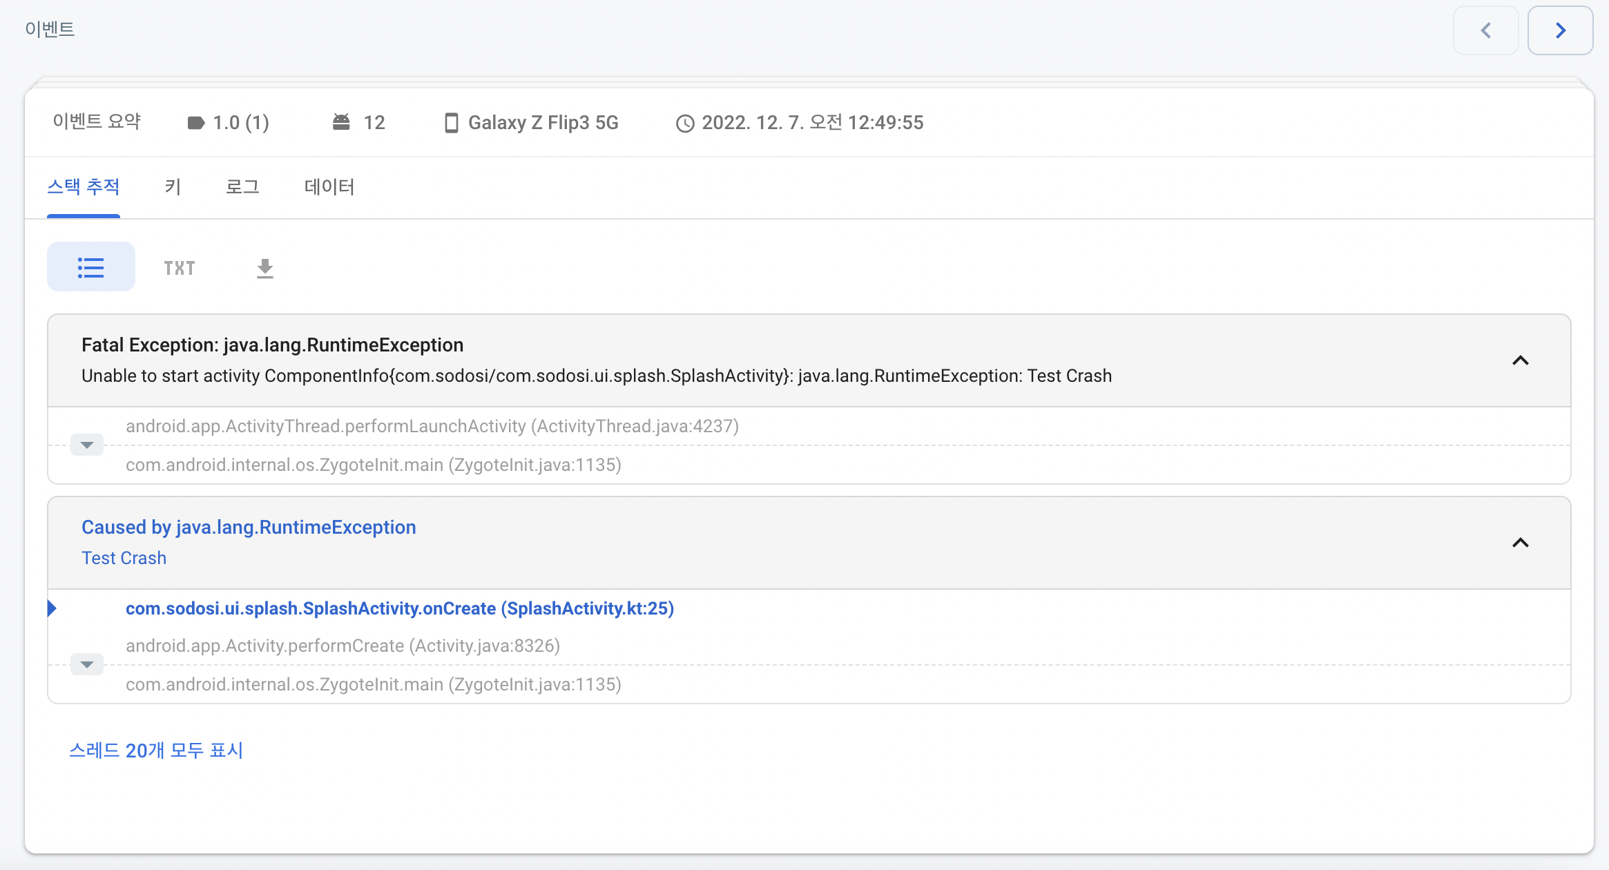Screen dimensions: 1609x870
Task: Select the 스택 추적 tab
Action: coord(84,187)
